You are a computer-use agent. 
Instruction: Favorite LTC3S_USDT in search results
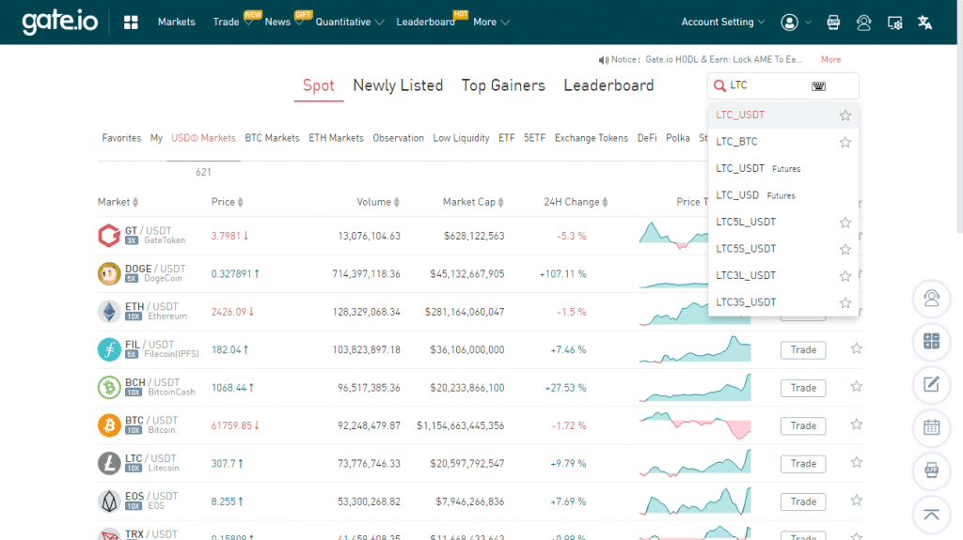pos(845,302)
